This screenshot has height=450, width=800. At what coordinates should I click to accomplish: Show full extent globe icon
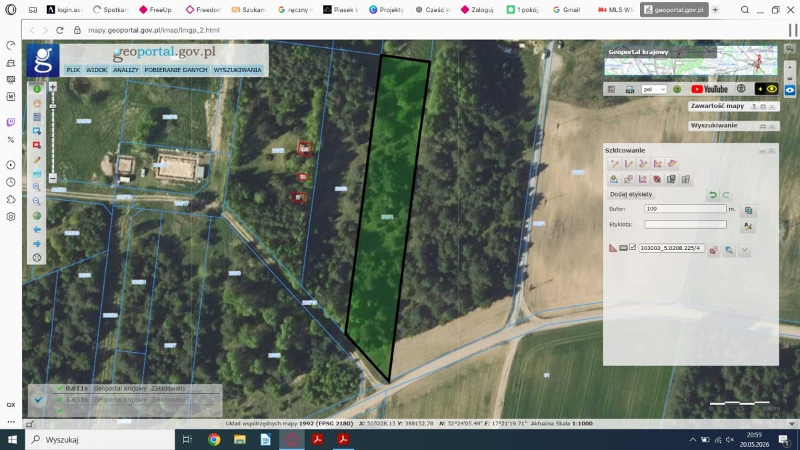point(37,215)
